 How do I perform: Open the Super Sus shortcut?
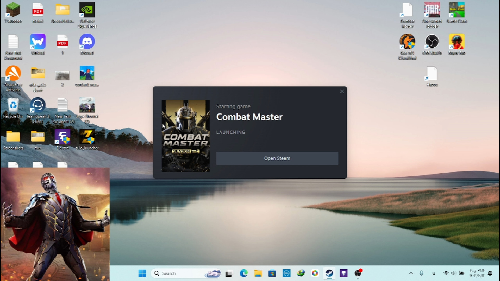click(x=457, y=44)
